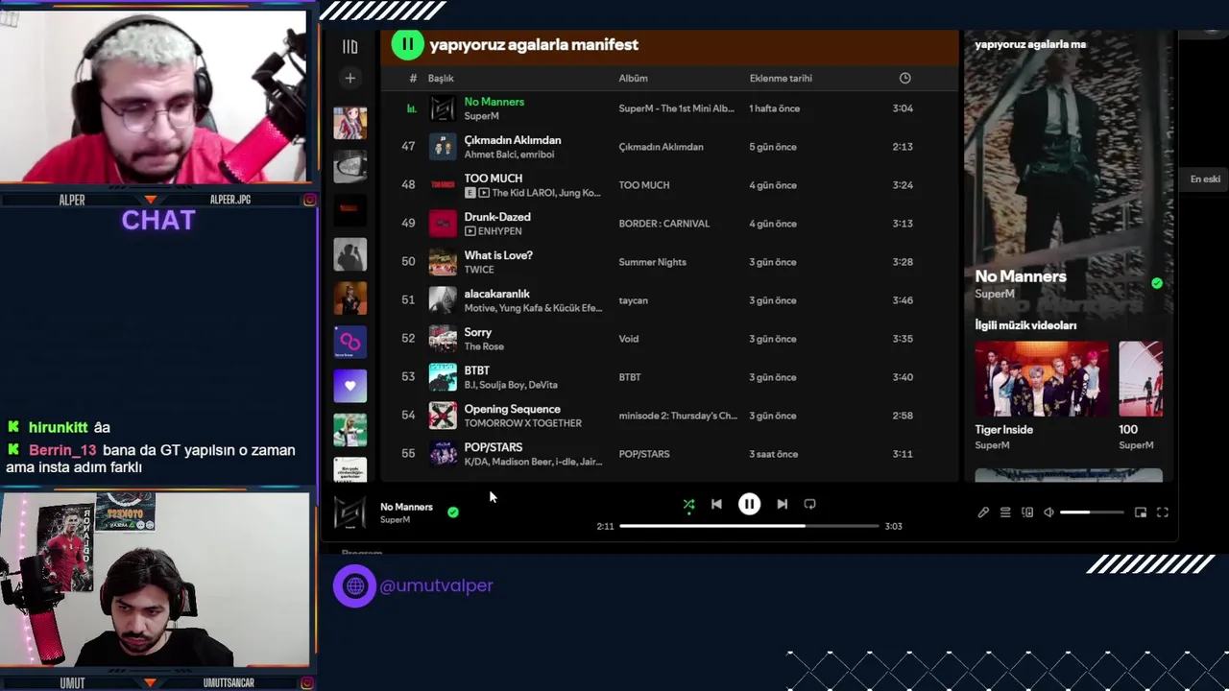Enter full screen mode icon
This screenshot has width=1229, height=691.
1162,512
